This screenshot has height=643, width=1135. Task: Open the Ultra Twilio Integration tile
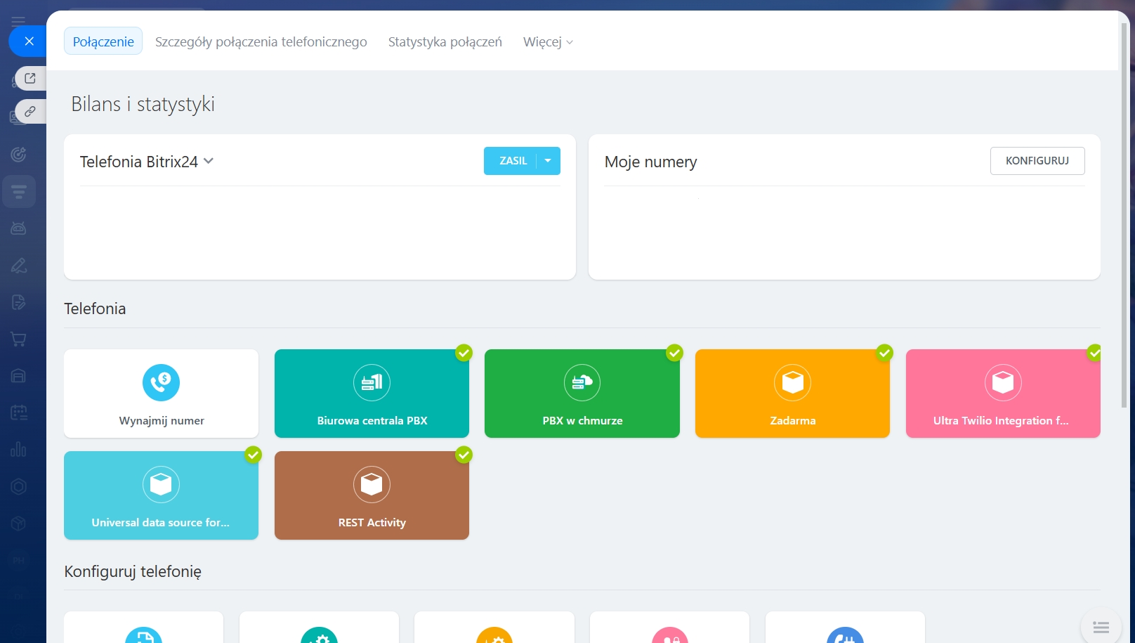pos(1003,394)
